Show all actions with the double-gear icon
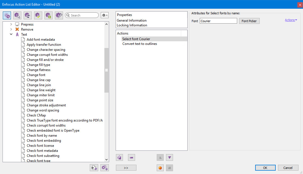 [7, 15]
